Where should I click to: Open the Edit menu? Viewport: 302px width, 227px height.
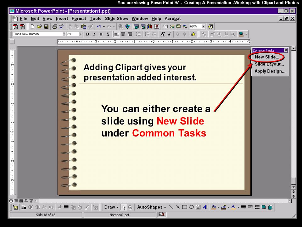point(35,19)
